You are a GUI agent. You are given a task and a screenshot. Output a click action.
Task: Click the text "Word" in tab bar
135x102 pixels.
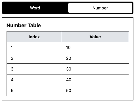pyautogui.click(x=35, y=8)
